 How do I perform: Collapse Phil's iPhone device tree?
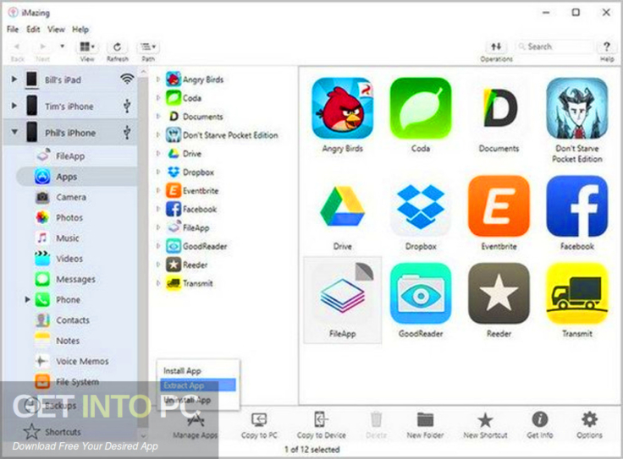14,132
